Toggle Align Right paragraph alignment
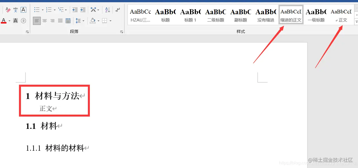This screenshot has height=168, width=358. tap(52, 21)
